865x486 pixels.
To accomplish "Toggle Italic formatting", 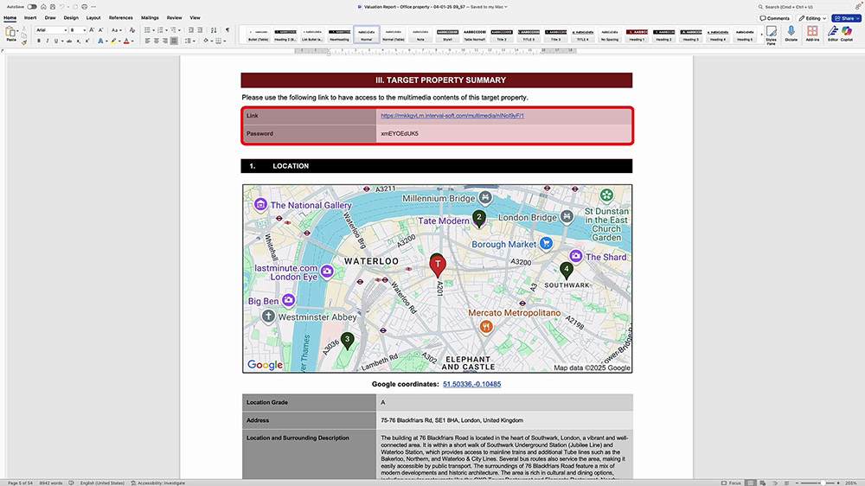I will pyautogui.click(x=47, y=41).
